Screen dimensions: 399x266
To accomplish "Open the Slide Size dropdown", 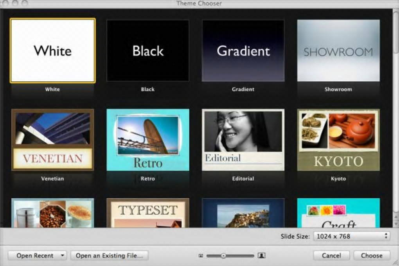I will [x=352, y=236].
